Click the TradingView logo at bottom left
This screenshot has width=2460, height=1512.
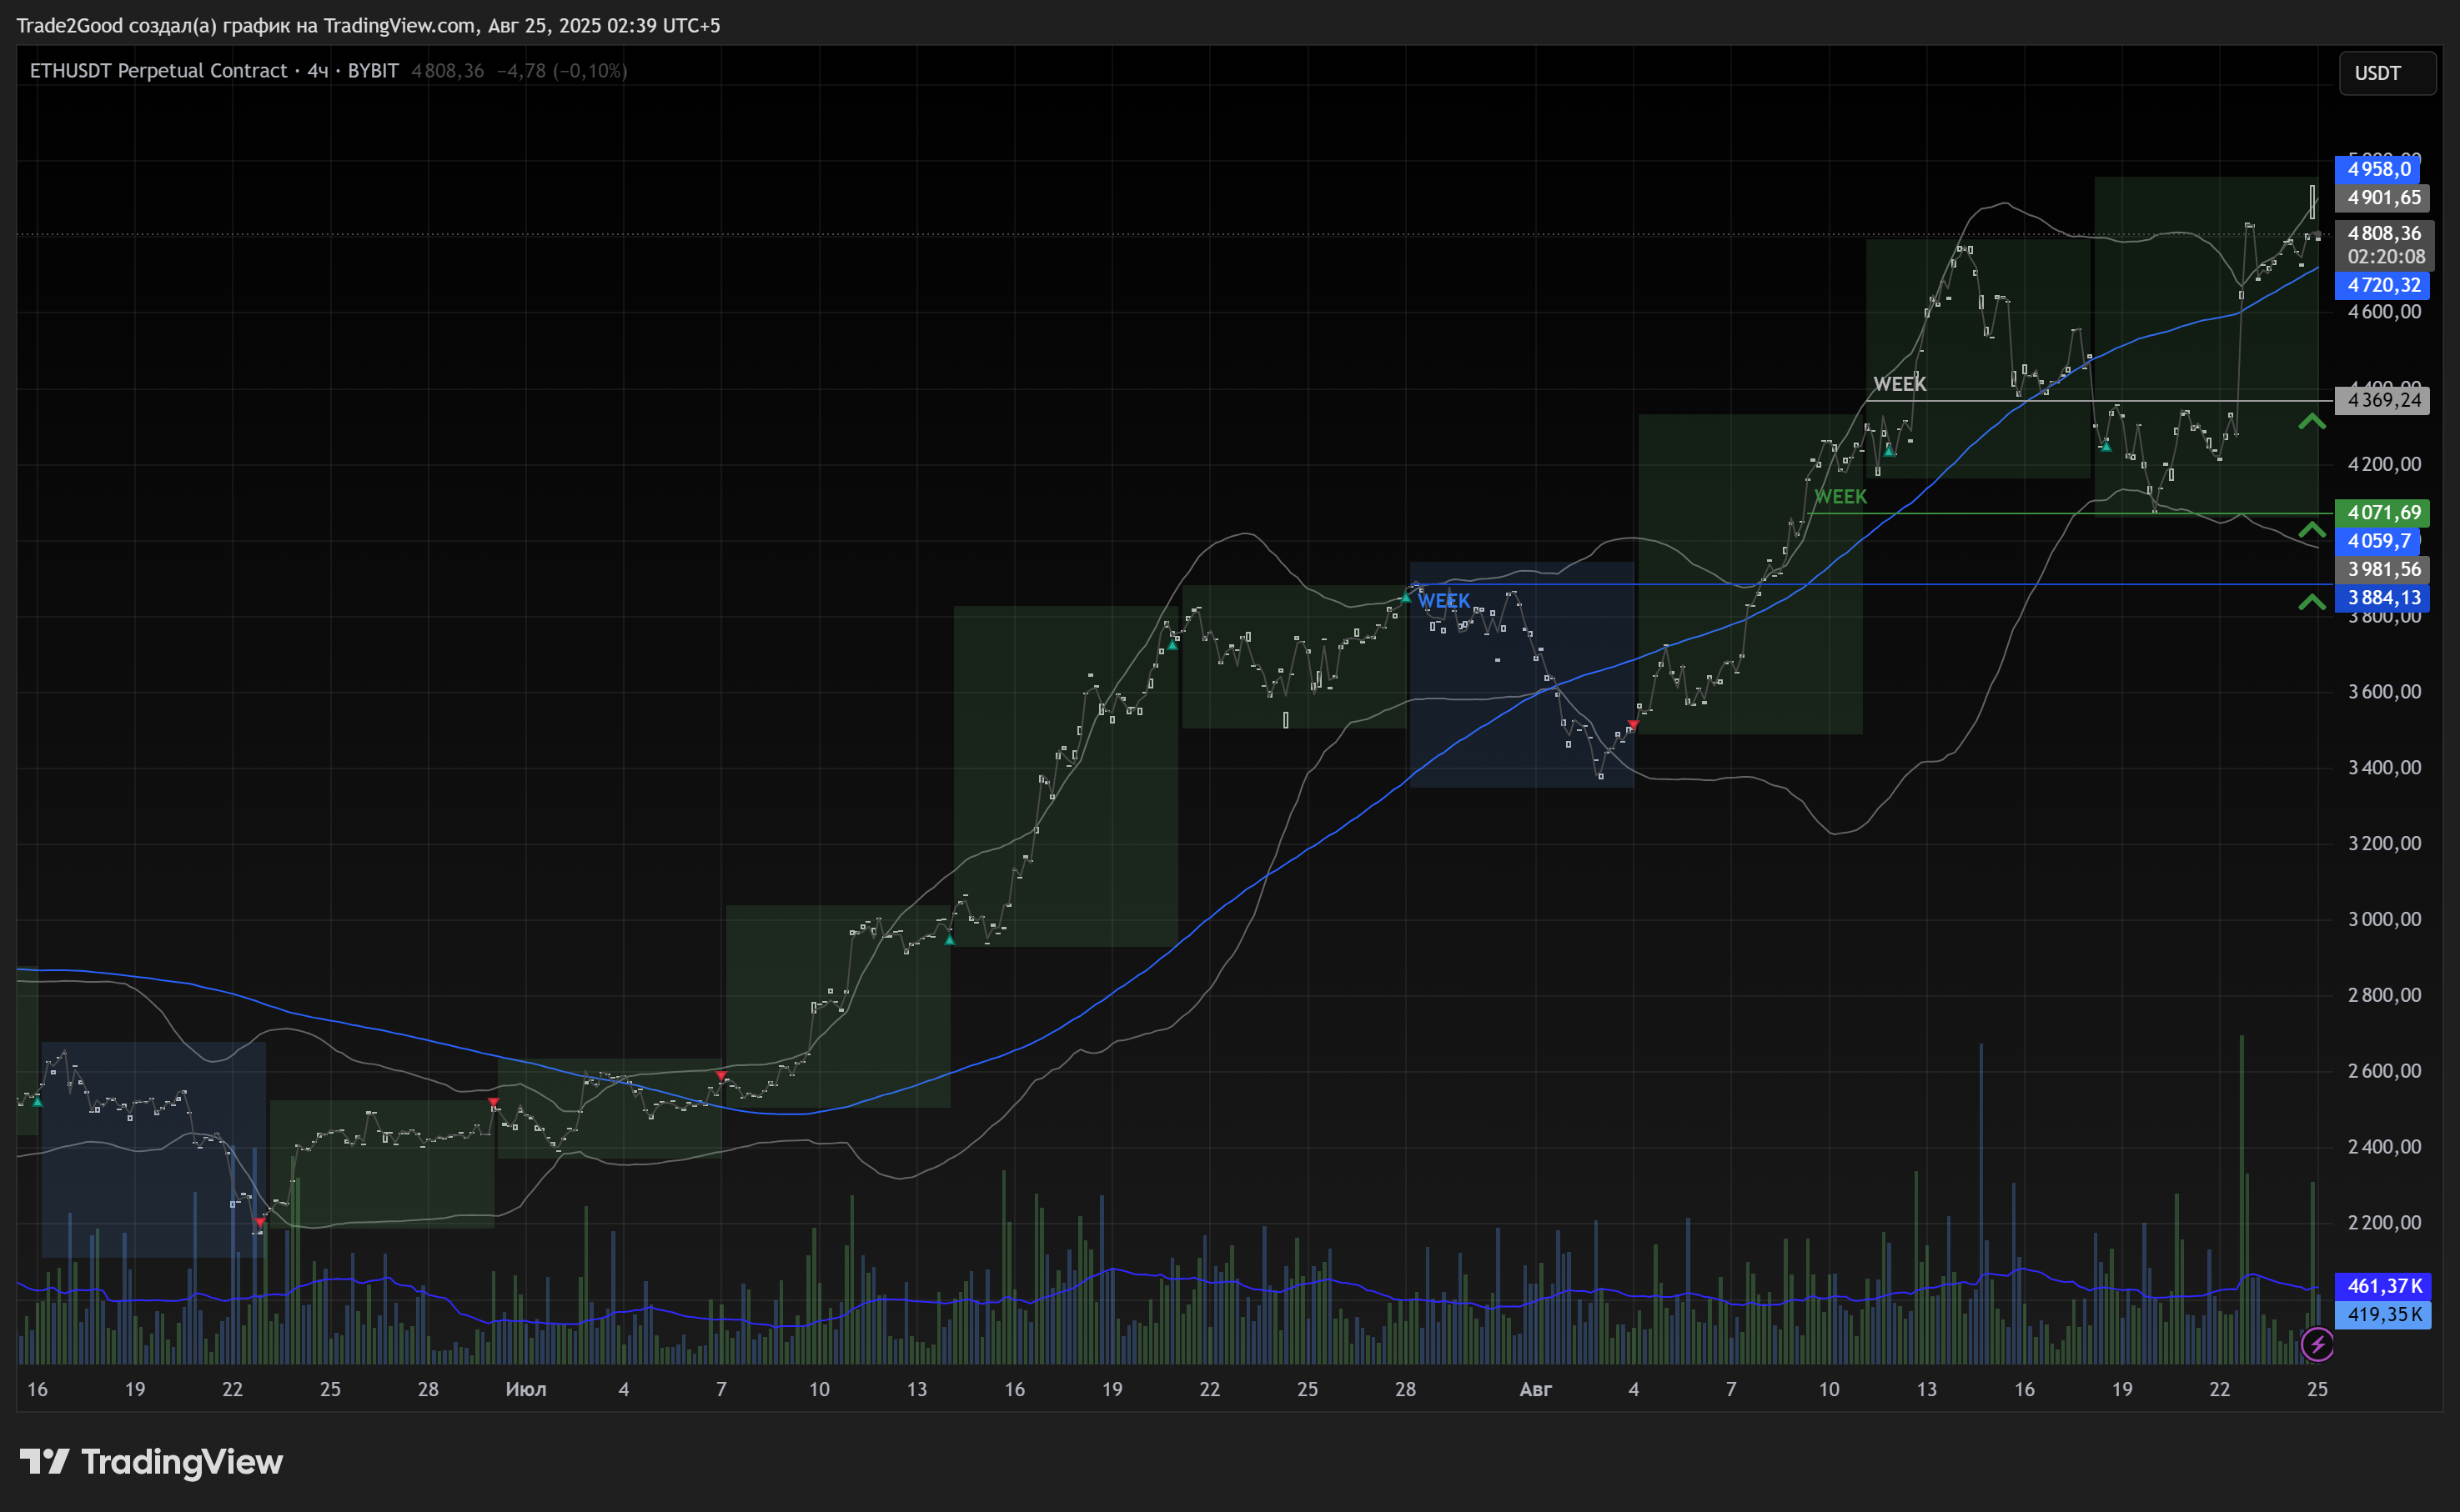[151, 1462]
